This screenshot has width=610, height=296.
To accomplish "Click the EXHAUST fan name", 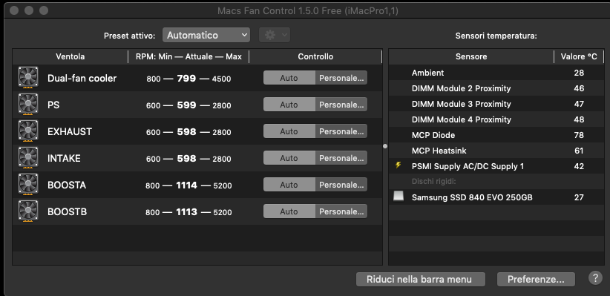I will 70,131.
